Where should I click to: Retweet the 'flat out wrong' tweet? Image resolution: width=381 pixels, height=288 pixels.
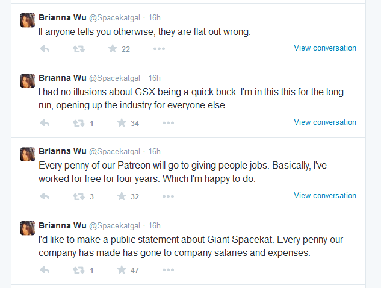coord(79,49)
